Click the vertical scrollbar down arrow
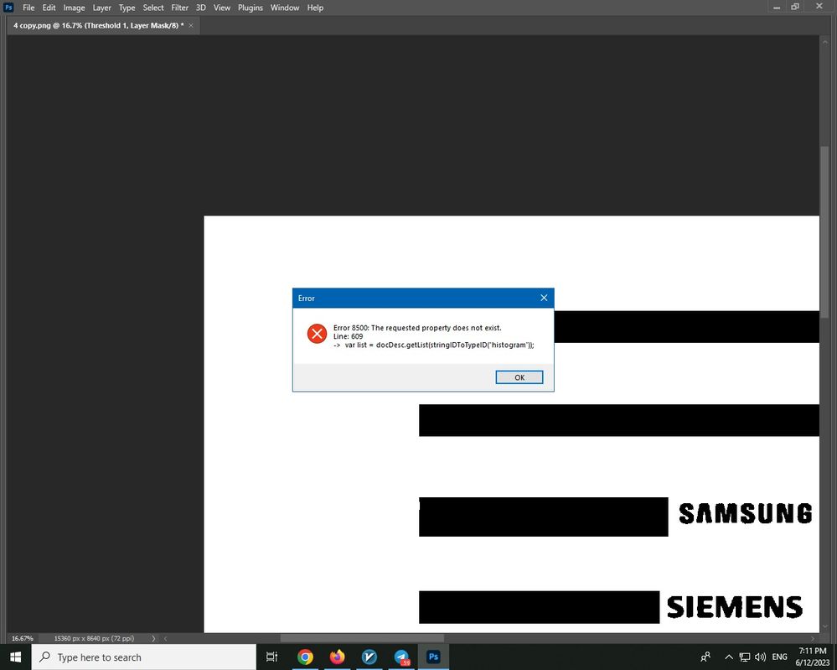Viewport: 837px width, 670px height. (x=824, y=626)
